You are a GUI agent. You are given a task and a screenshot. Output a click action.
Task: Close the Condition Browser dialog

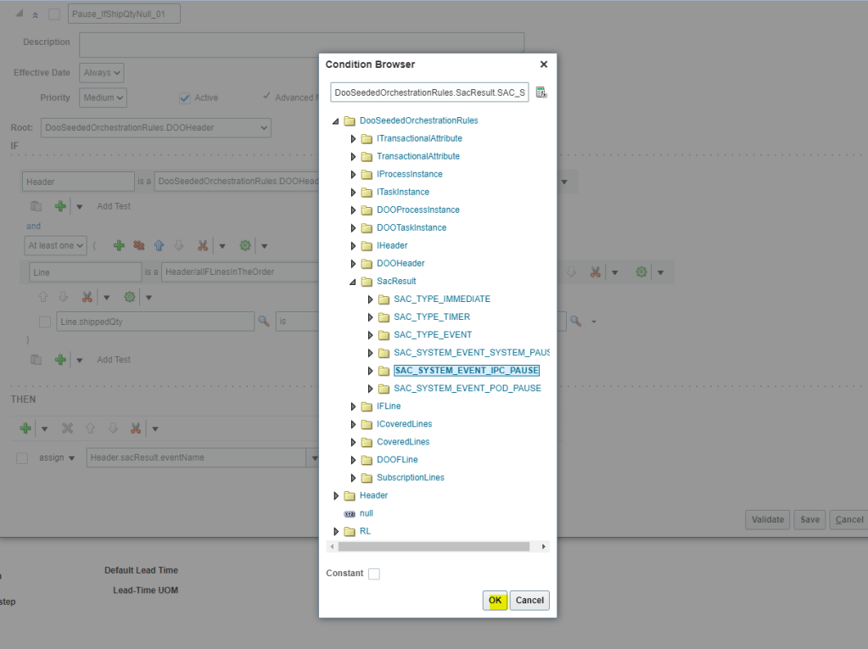[x=543, y=64]
